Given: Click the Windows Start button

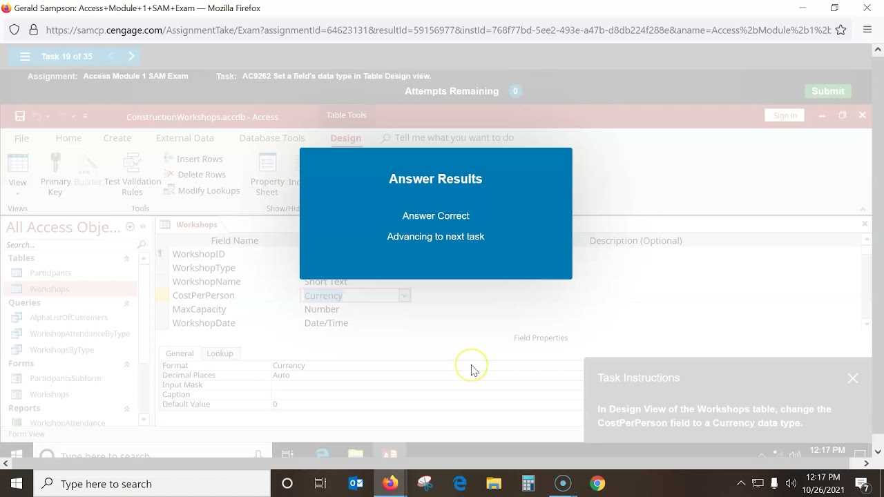Looking at the screenshot, I should pos(17,484).
